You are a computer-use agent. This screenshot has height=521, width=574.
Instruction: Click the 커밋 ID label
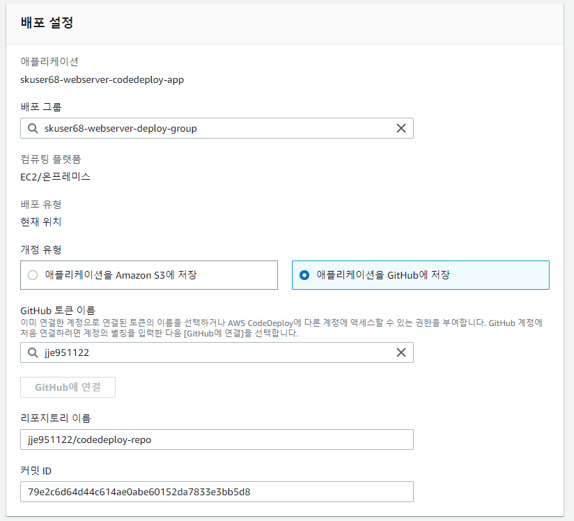pyautogui.click(x=36, y=471)
